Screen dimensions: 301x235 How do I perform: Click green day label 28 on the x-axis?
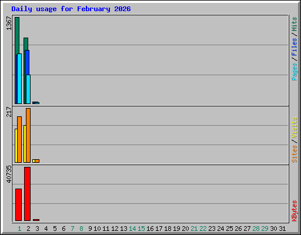pyautogui.click(x=256, y=229)
